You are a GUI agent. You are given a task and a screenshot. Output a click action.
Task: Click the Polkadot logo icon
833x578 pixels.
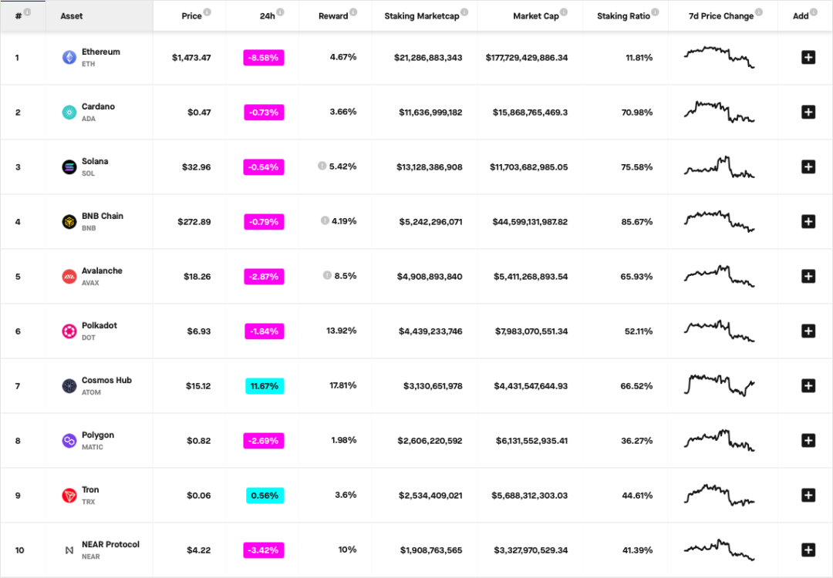pos(69,331)
